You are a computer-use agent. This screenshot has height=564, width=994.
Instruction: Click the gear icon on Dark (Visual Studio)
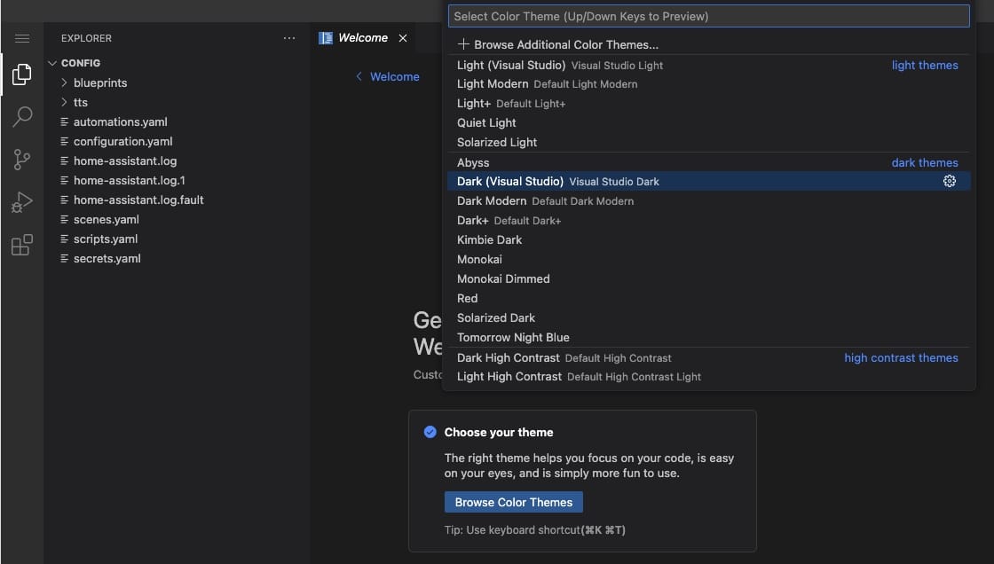coord(949,181)
